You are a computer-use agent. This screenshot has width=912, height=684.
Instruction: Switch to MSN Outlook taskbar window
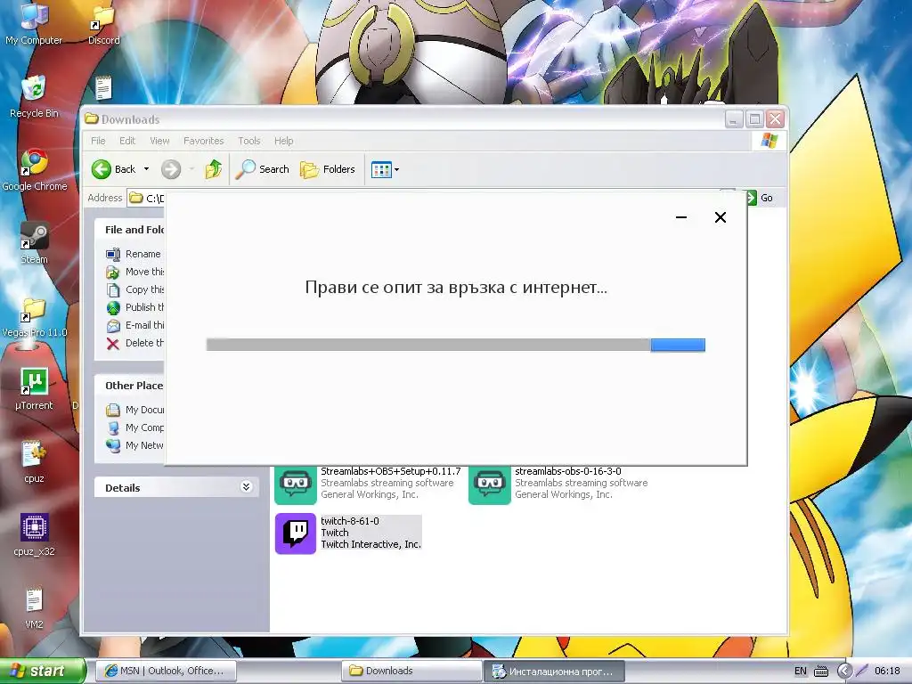point(166,671)
